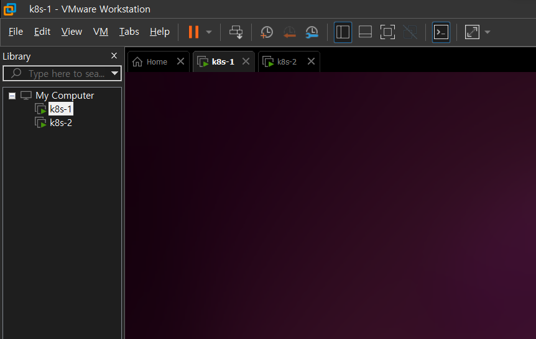Screen dimensions: 536x339
Task: Open the VM menu
Action: click(101, 32)
